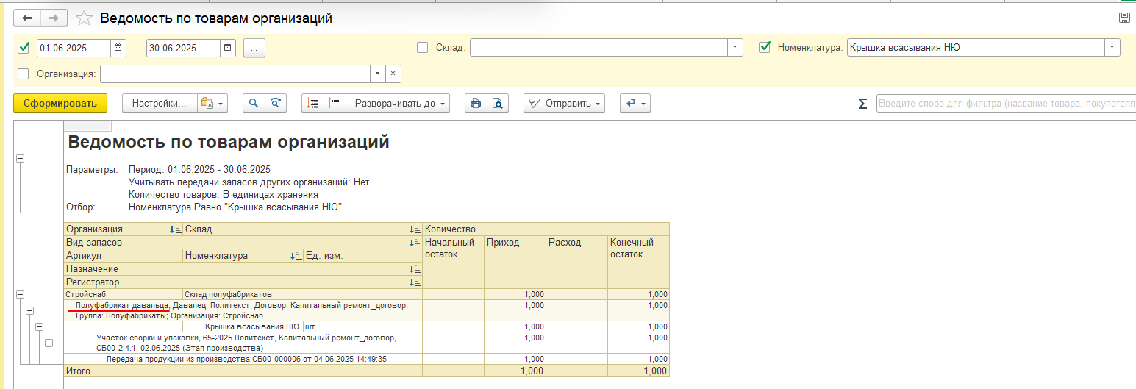Clear the Организация field with X
Viewport: 1136px width, 389px height.
[393, 74]
